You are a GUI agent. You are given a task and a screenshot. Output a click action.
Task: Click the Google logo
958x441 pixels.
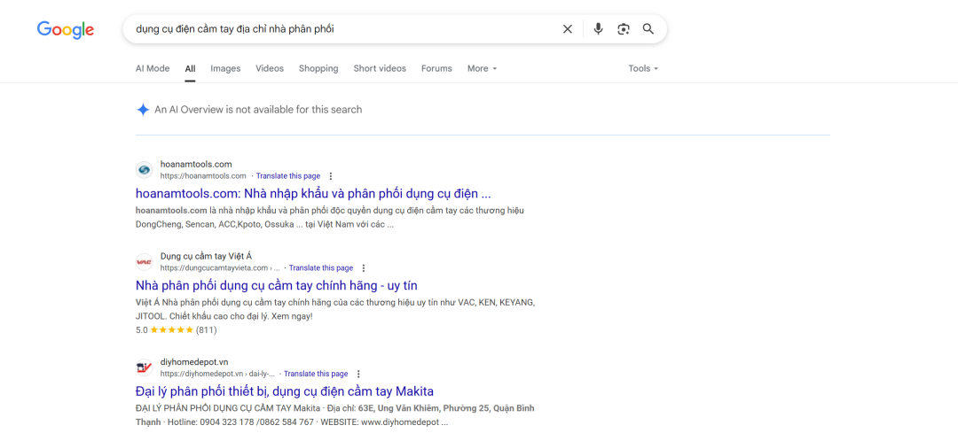pyautogui.click(x=66, y=29)
